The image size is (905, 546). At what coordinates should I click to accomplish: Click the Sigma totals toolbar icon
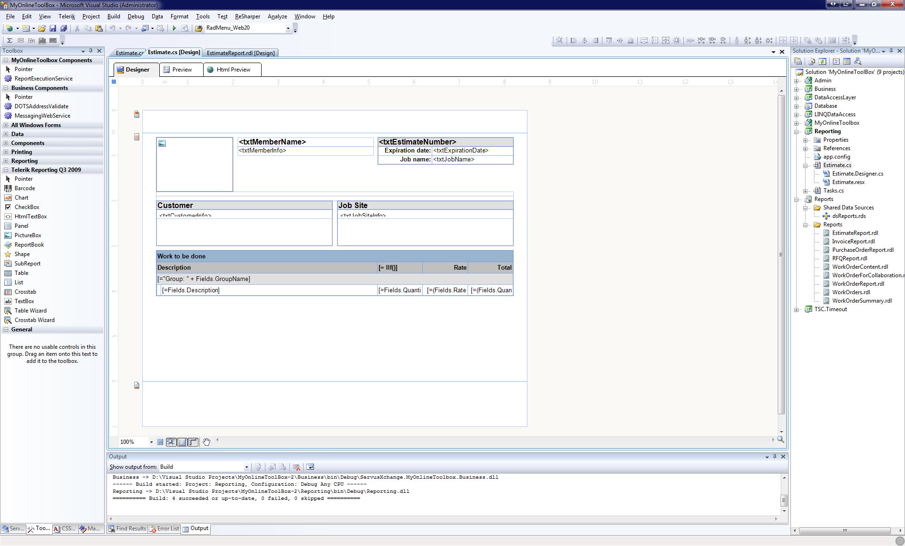click(9, 40)
